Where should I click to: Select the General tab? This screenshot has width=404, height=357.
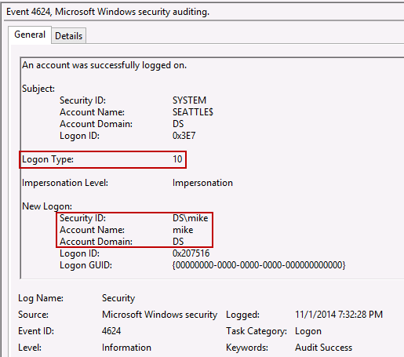coord(30,35)
